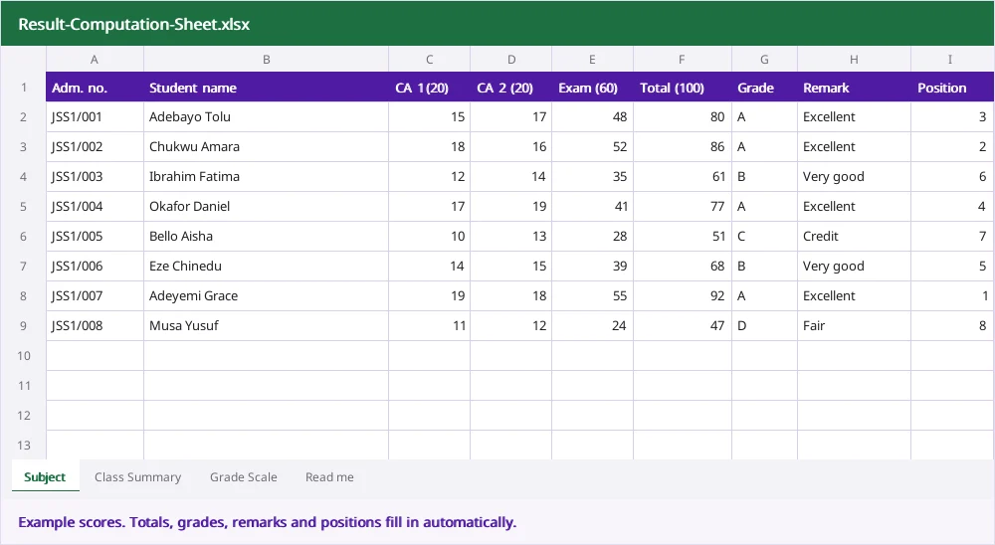This screenshot has height=545, width=995.
Task: Switch to the Subject sheet tab
Action: coord(45,476)
